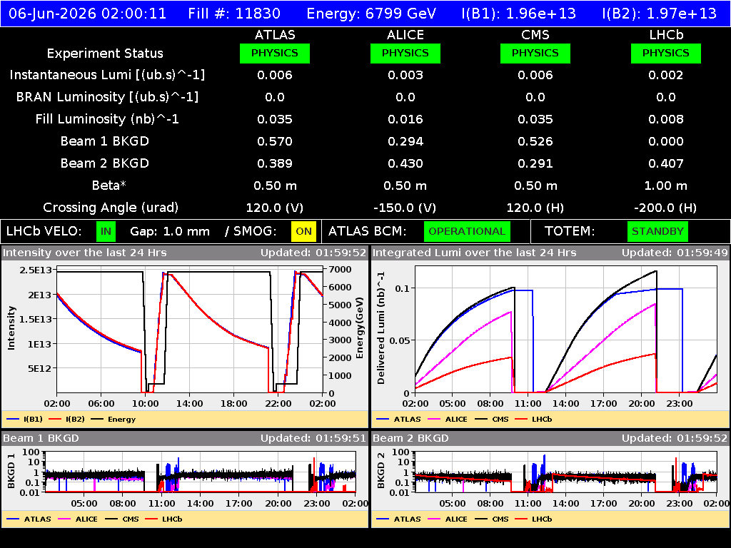Click the I(B2) legend entry

tap(66, 420)
